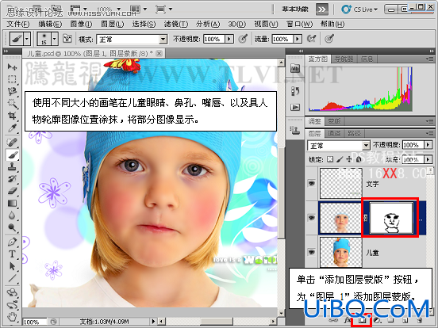The height and width of the screenshot is (328, 438).
Task: Close the 儿童.psd document tab
Action: (159, 53)
